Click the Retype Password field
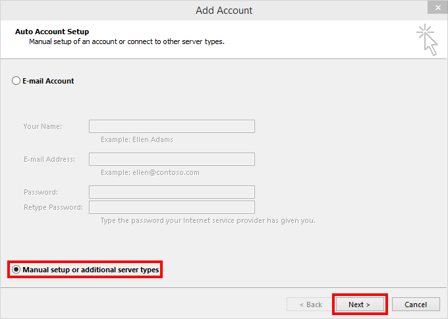This screenshot has width=448, height=319. tap(171, 207)
